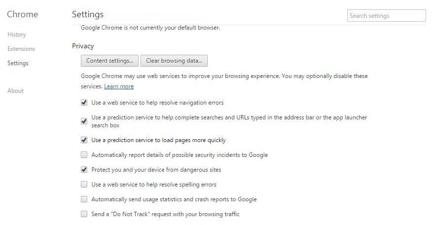Toggle protection from dangerous sites checkbox
Image resolution: width=434 pixels, height=225 pixels.
pos(84,170)
